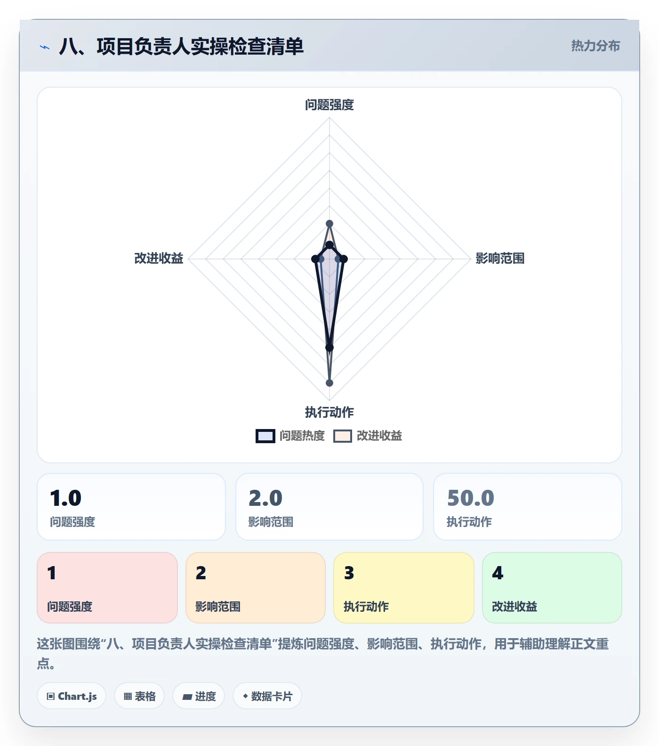Click the 50.0 执行动作 stat card
The height and width of the screenshot is (746, 659).
[528, 507]
